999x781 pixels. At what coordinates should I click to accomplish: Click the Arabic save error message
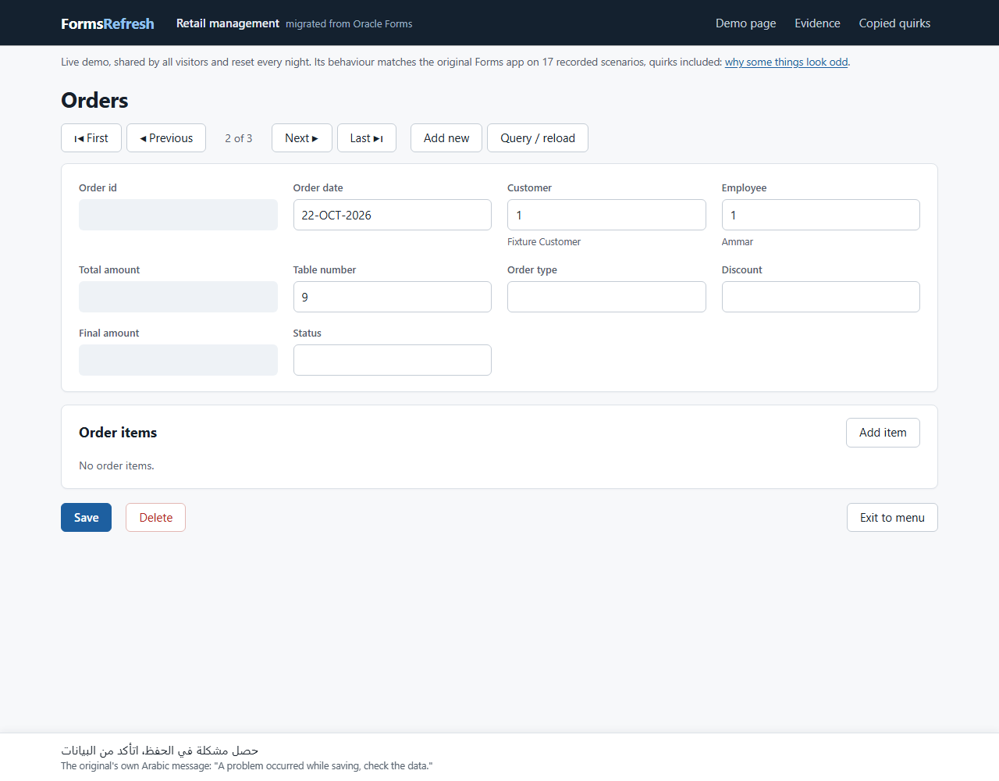(160, 751)
